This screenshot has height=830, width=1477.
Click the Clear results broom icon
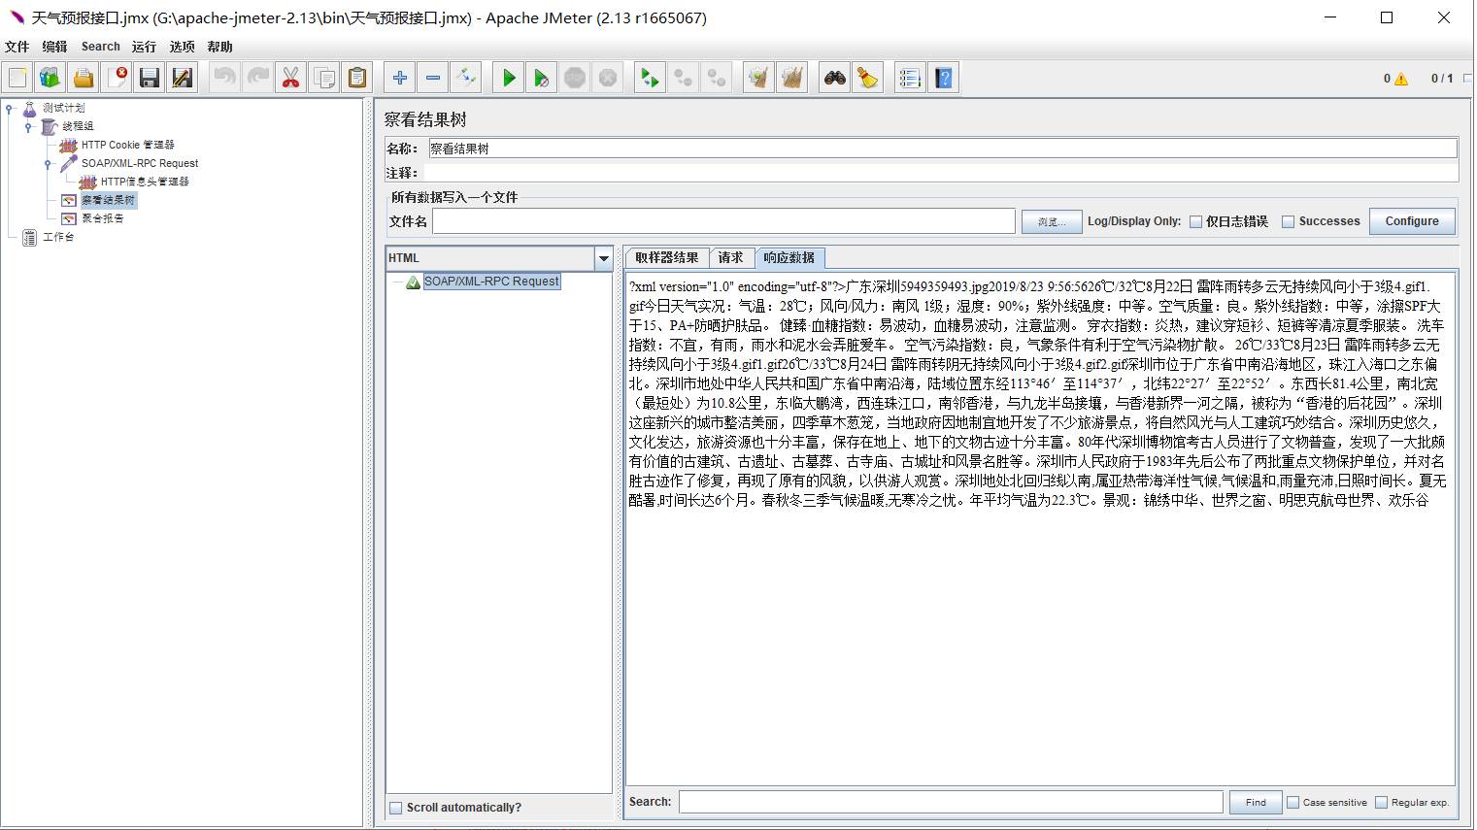tap(759, 78)
